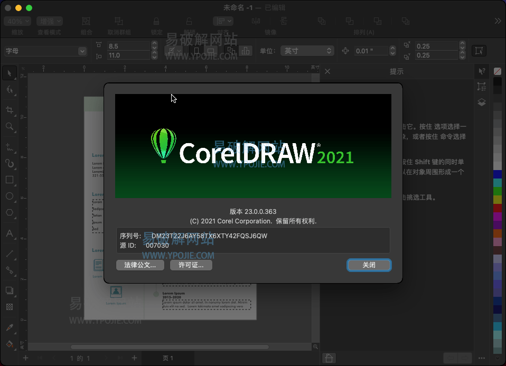Click the page width field showing 8.5
Viewport: 506px width, 366px height.
tap(128, 46)
